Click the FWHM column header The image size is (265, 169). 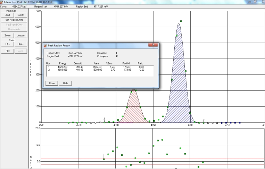click(x=126, y=63)
